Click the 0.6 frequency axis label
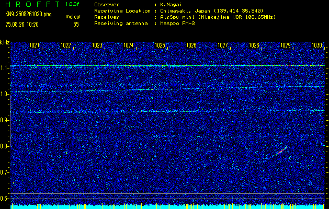Screen dimensions: 329x209 pyautogui.click(x=4, y=199)
